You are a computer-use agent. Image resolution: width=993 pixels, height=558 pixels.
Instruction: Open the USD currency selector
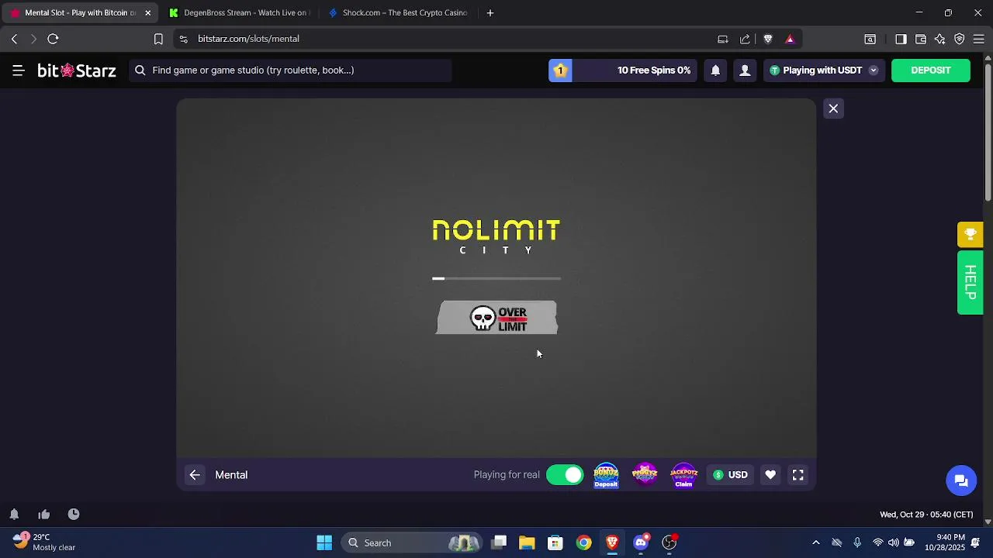(730, 475)
